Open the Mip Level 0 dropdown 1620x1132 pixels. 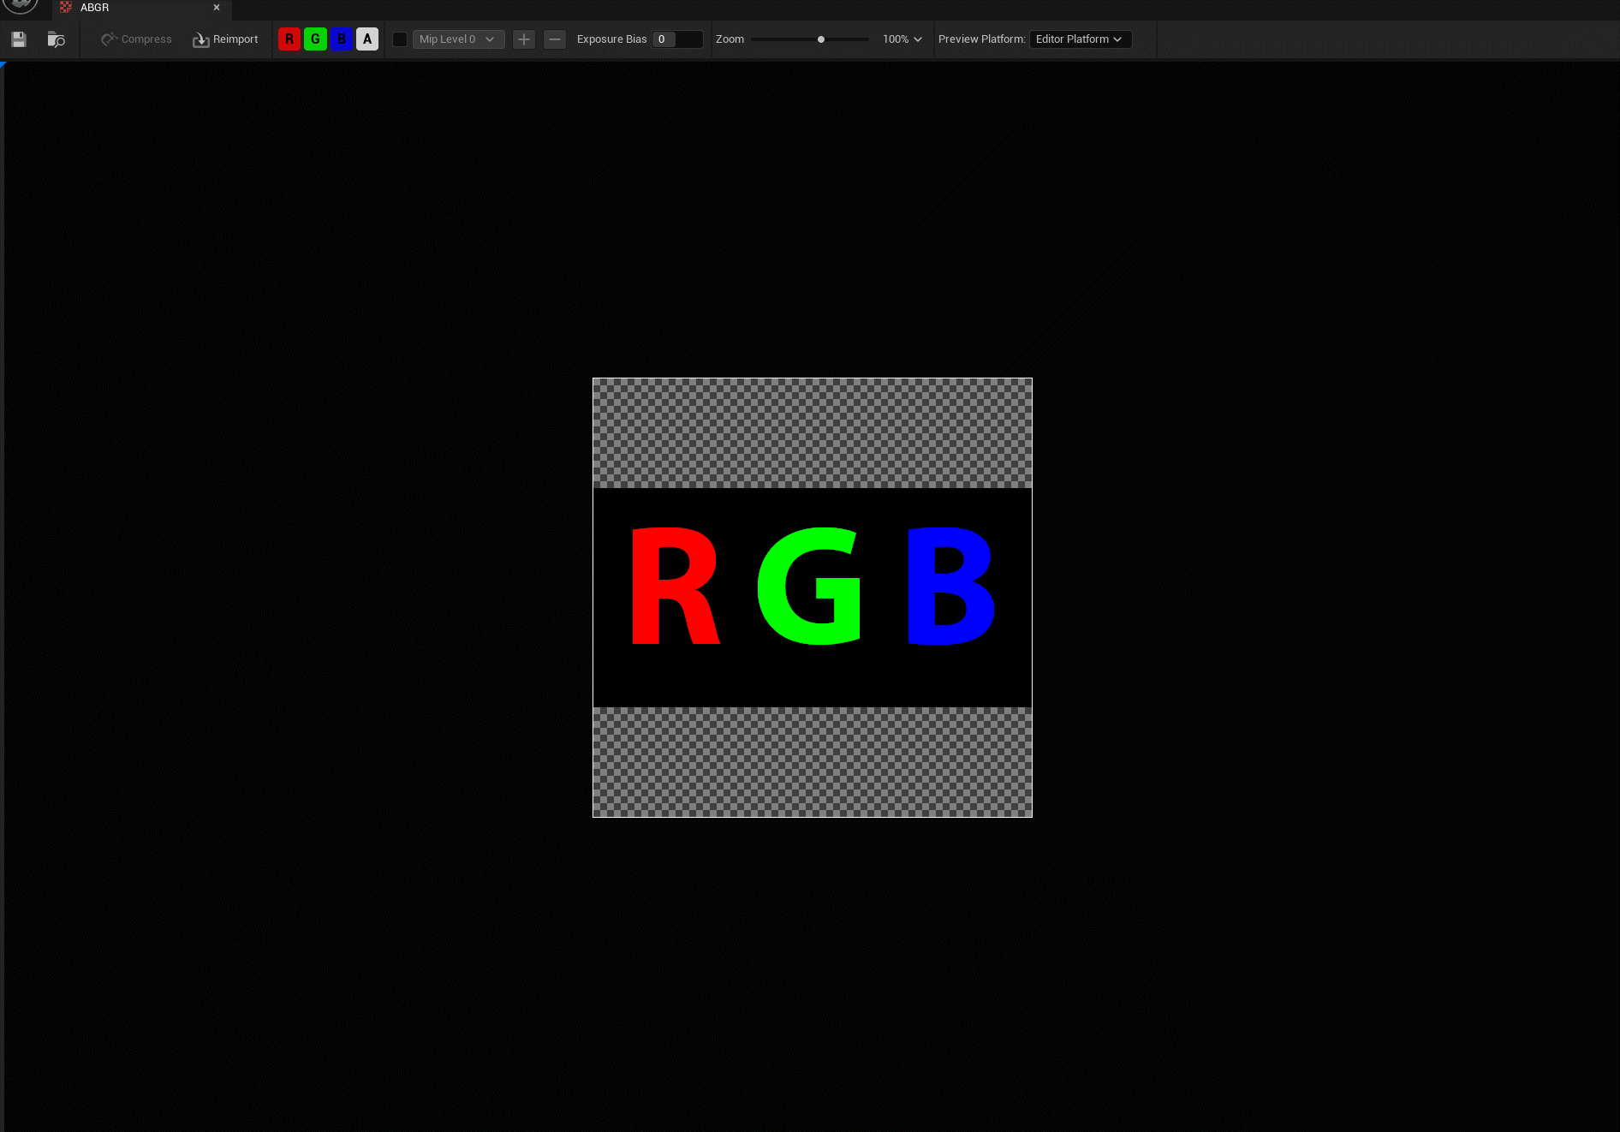click(x=458, y=39)
